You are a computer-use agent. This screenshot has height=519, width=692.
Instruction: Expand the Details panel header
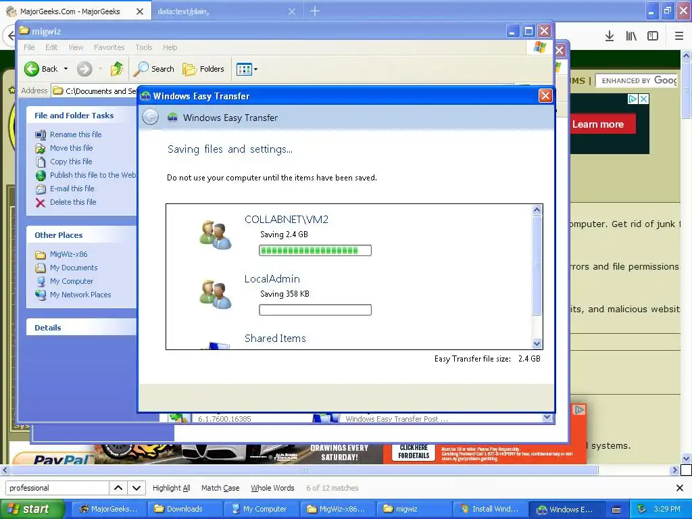click(81, 328)
